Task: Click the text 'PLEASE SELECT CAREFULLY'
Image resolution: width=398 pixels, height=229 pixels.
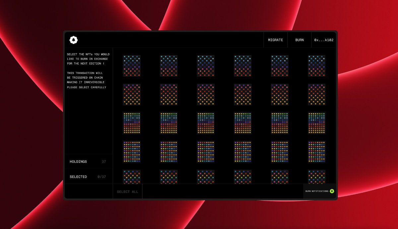Action: 87,87
